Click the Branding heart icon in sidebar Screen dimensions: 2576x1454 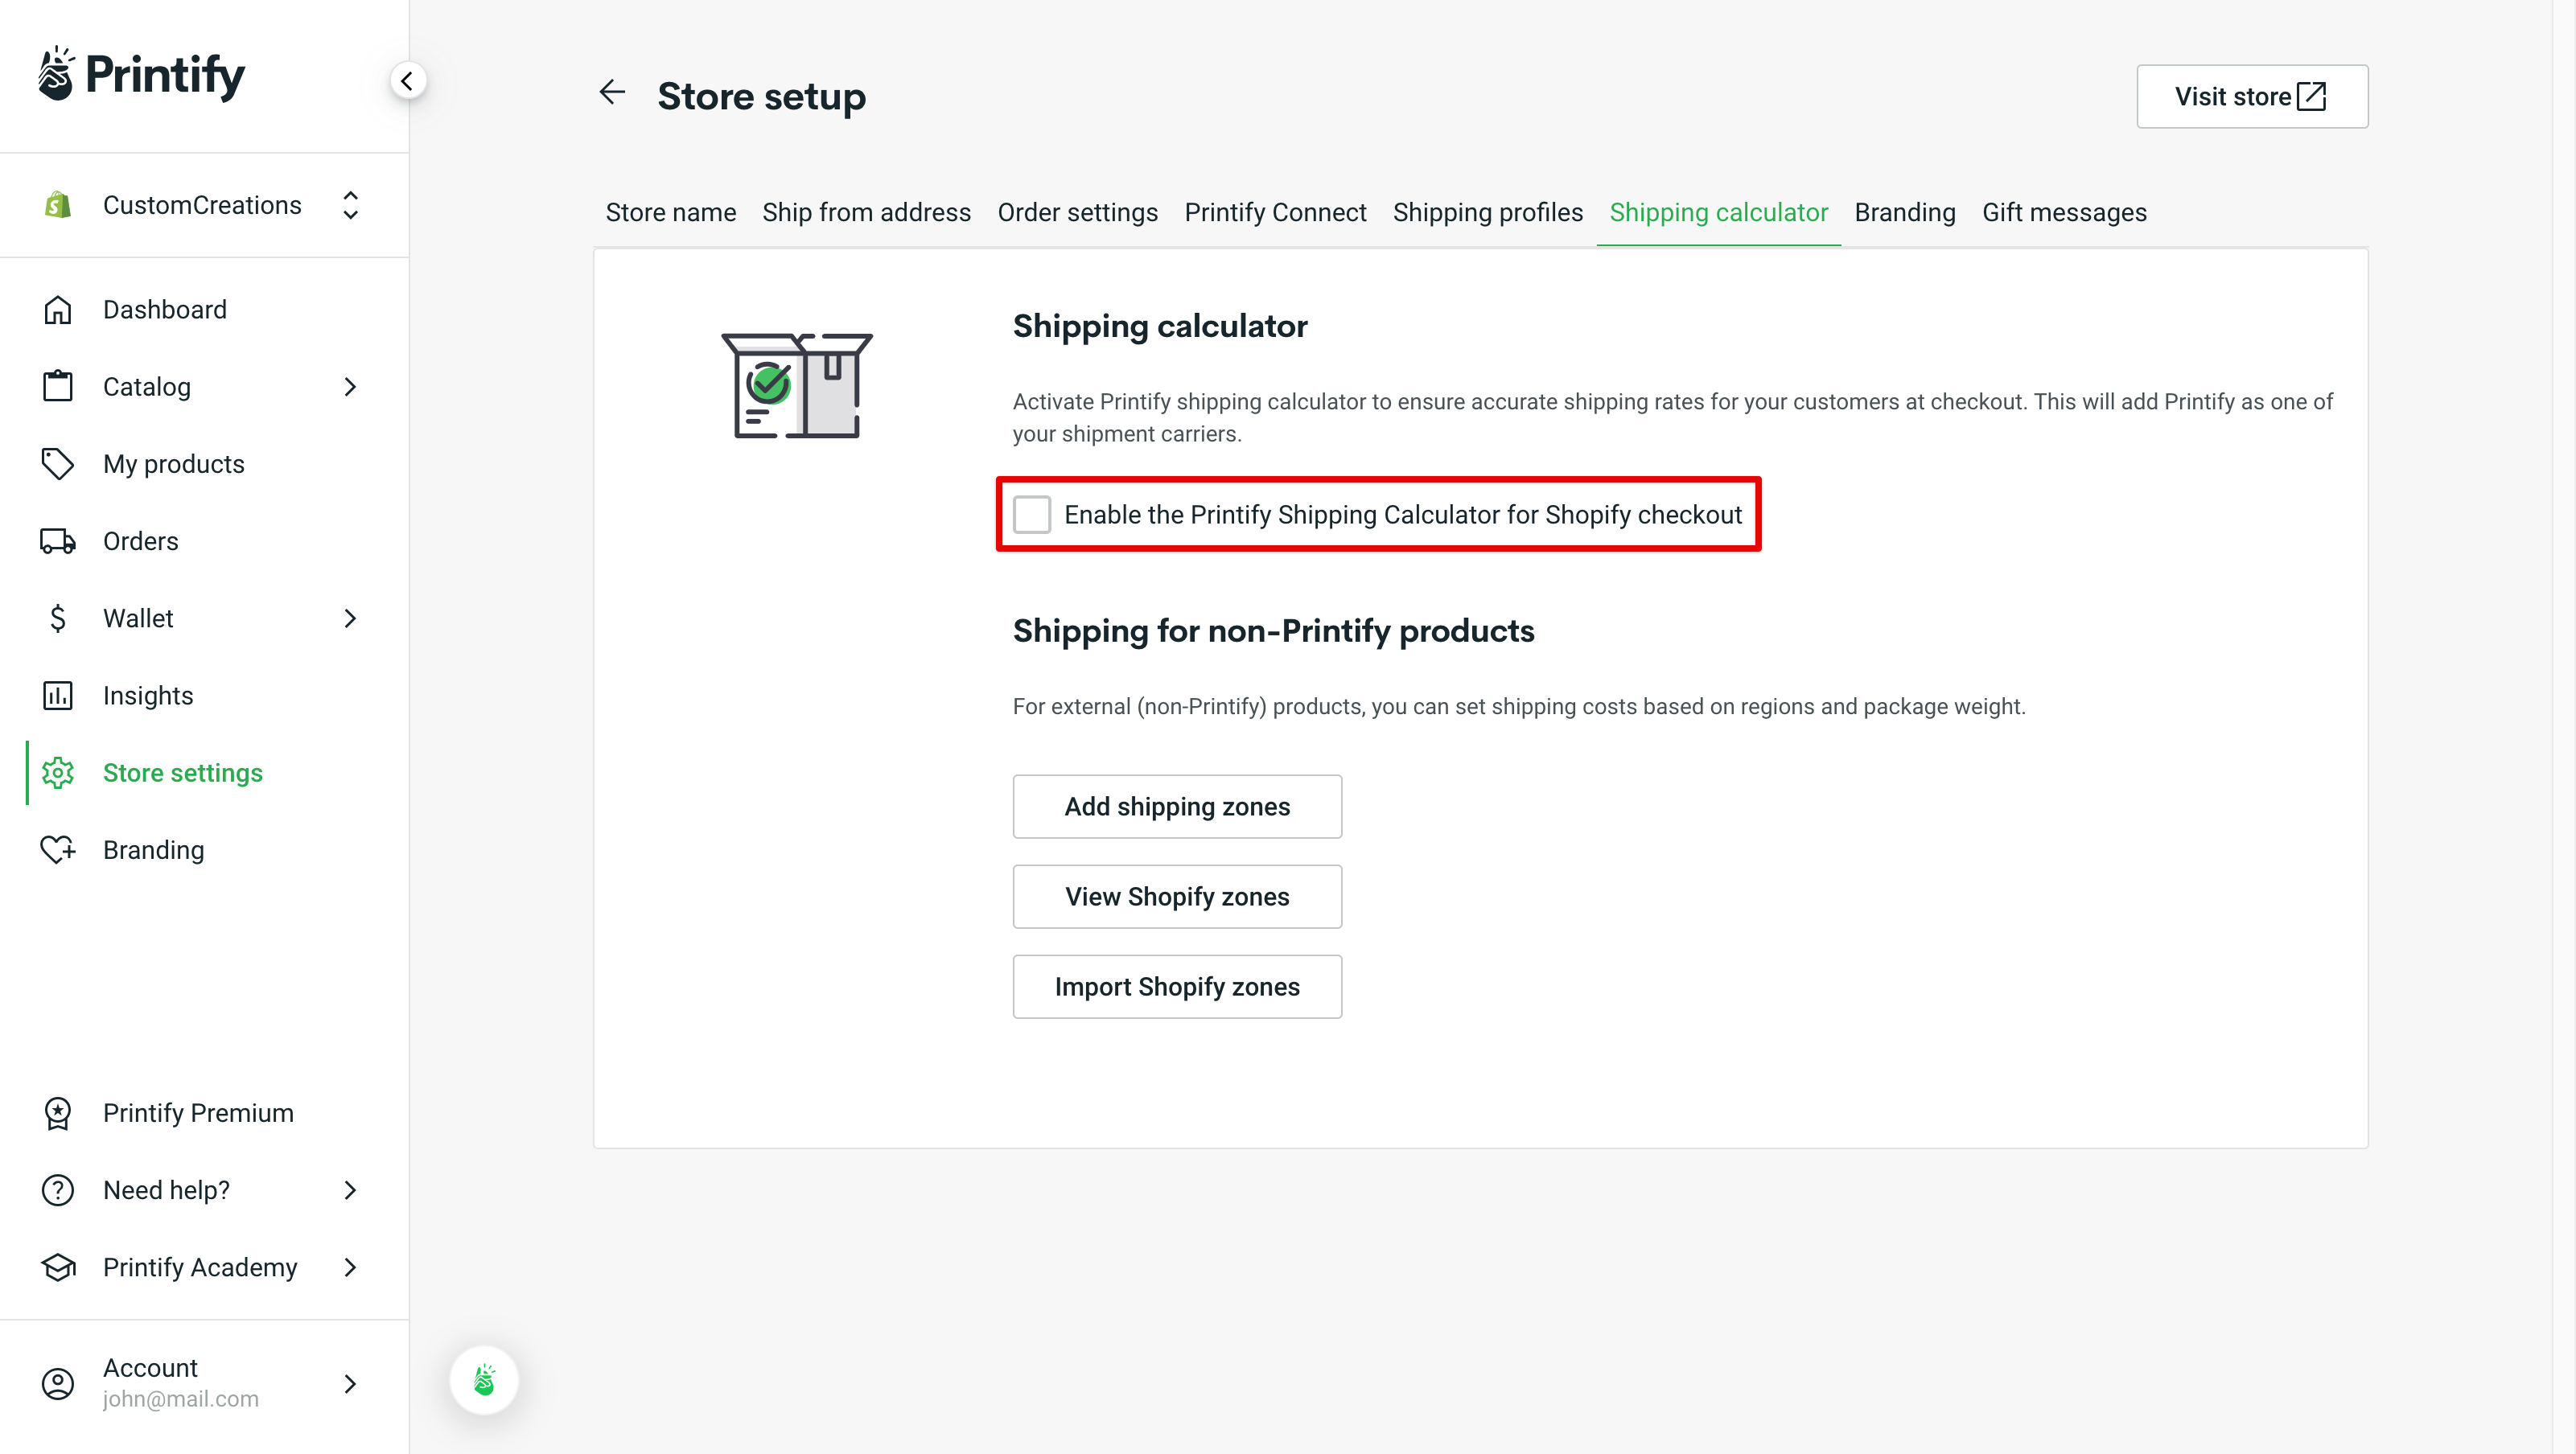tap(57, 849)
